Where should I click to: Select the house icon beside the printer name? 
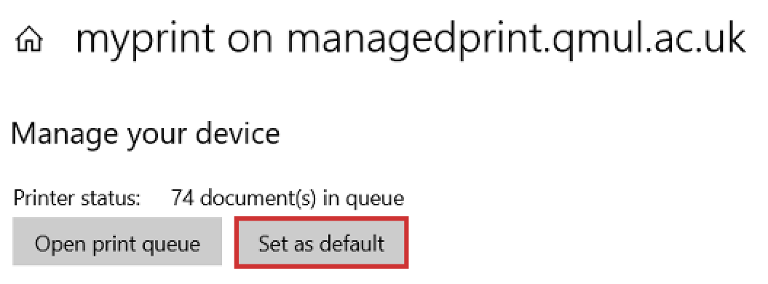(x=29, y=41)
